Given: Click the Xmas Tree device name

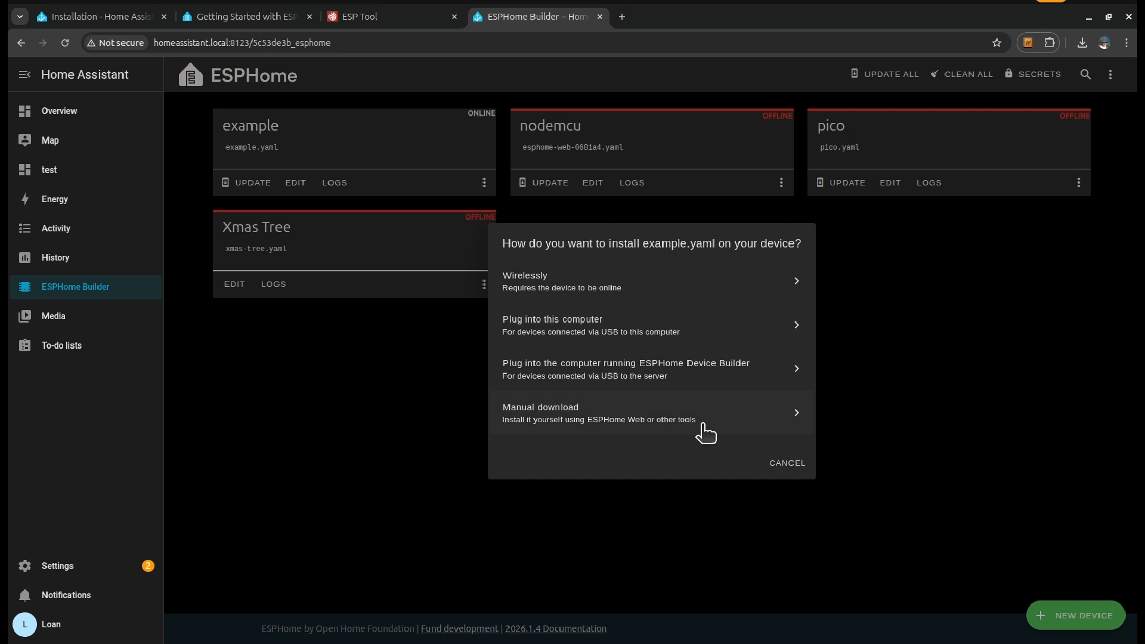Looking at the screenshot, I should 256,227.
